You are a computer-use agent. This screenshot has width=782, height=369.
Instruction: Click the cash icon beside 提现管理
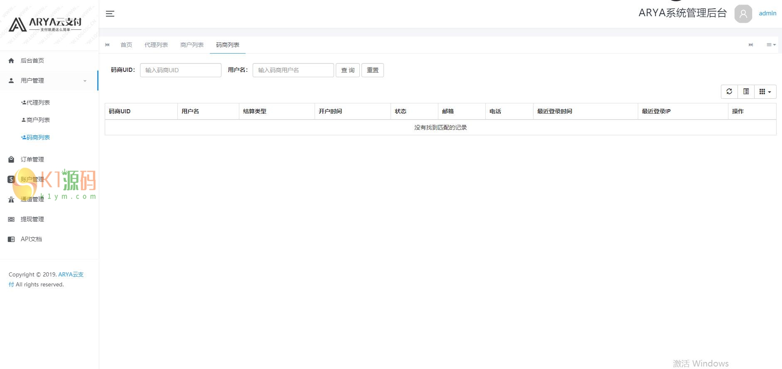[11, 219]
